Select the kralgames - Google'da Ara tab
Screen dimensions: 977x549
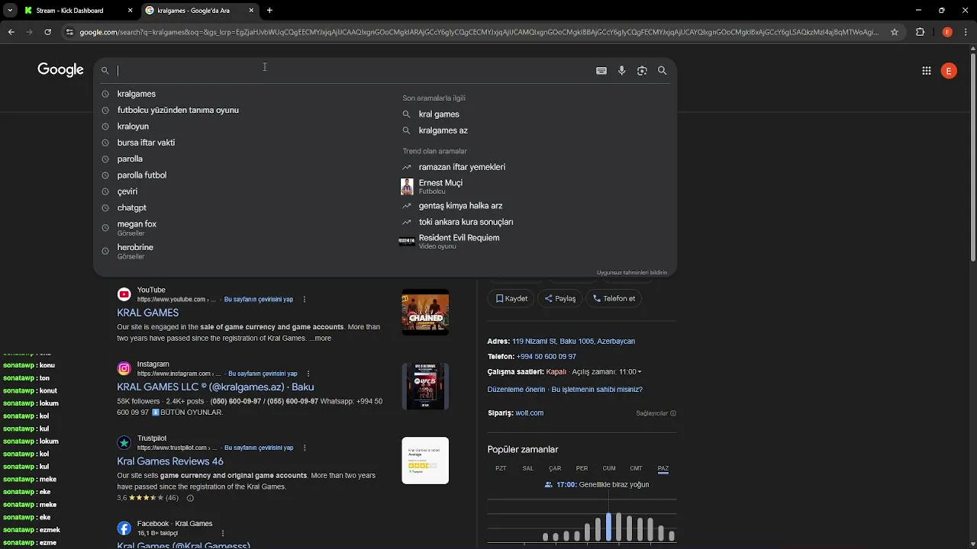pyautogui.click(x=193, y=11)
